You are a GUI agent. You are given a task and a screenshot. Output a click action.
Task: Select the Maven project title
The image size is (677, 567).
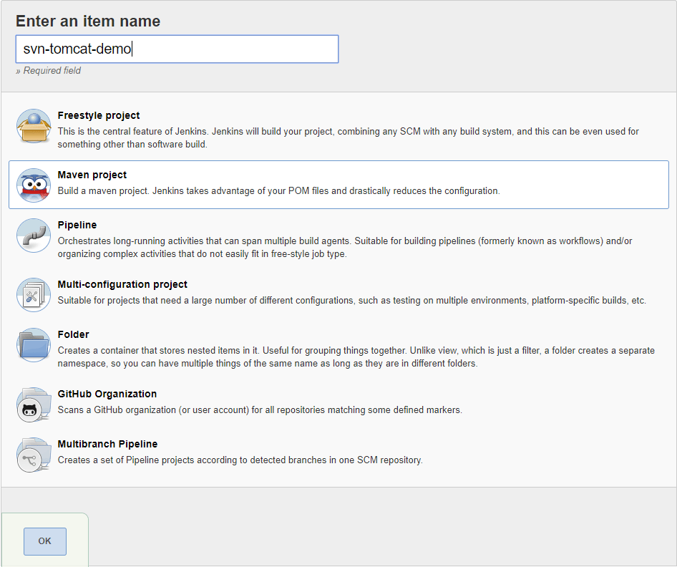[x=92, y=175]
